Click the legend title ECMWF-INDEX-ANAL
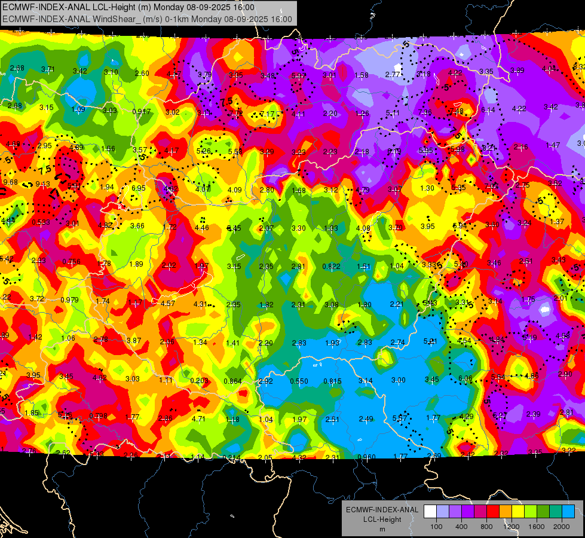This screenshot has height=538, width=585. 382,510
